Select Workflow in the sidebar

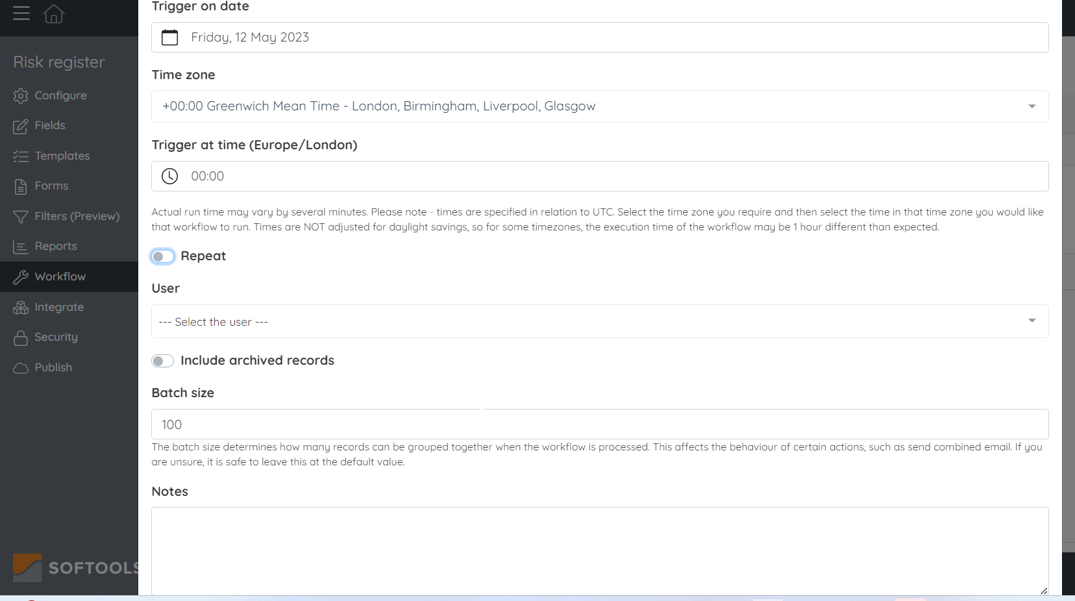tap(69, 276)
